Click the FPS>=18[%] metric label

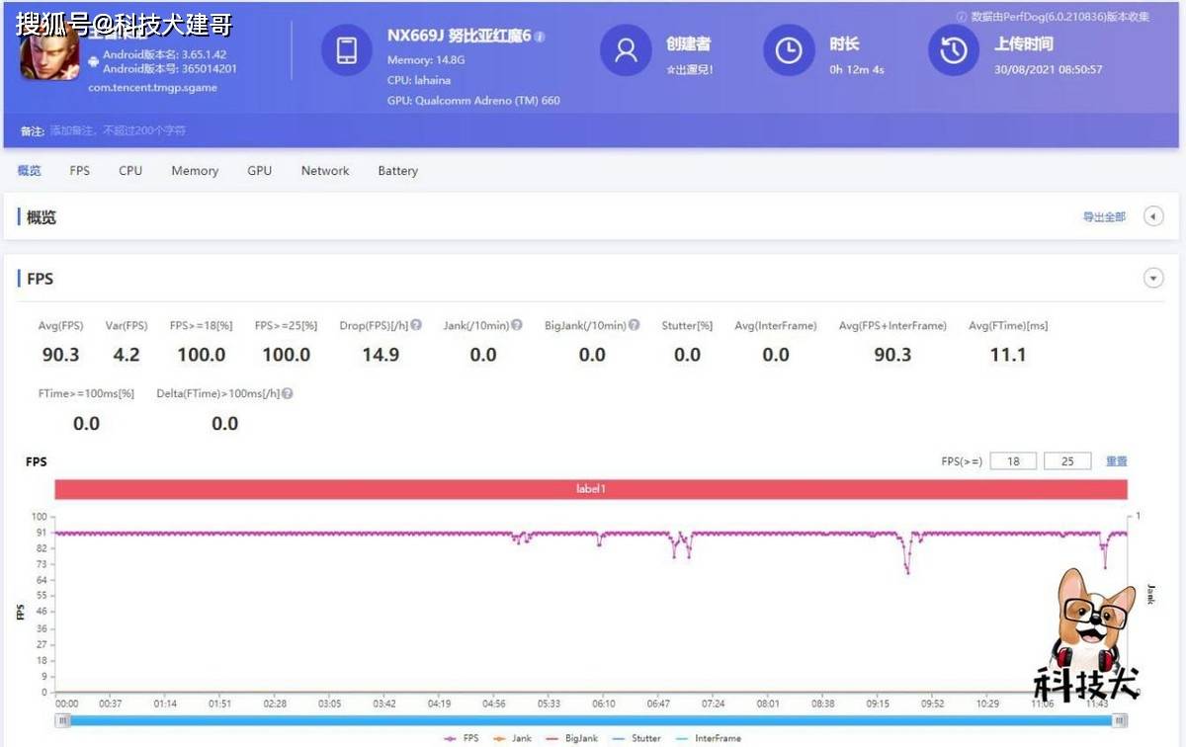tap(201, 325)
